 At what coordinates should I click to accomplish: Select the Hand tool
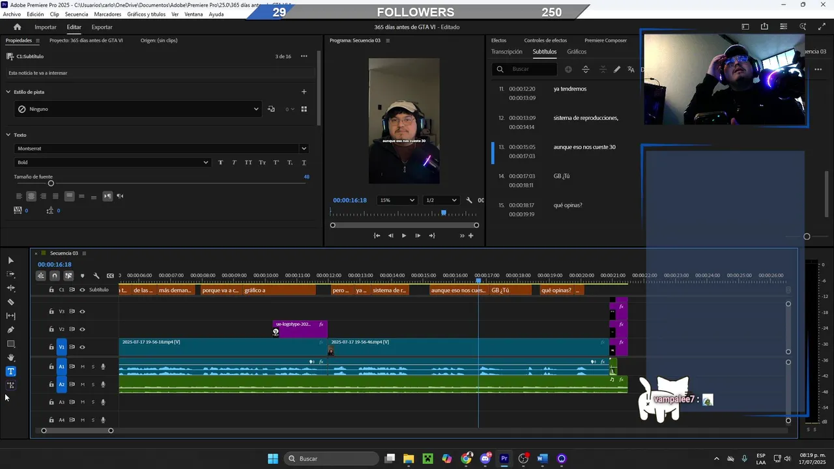click(x=10, y=358)
